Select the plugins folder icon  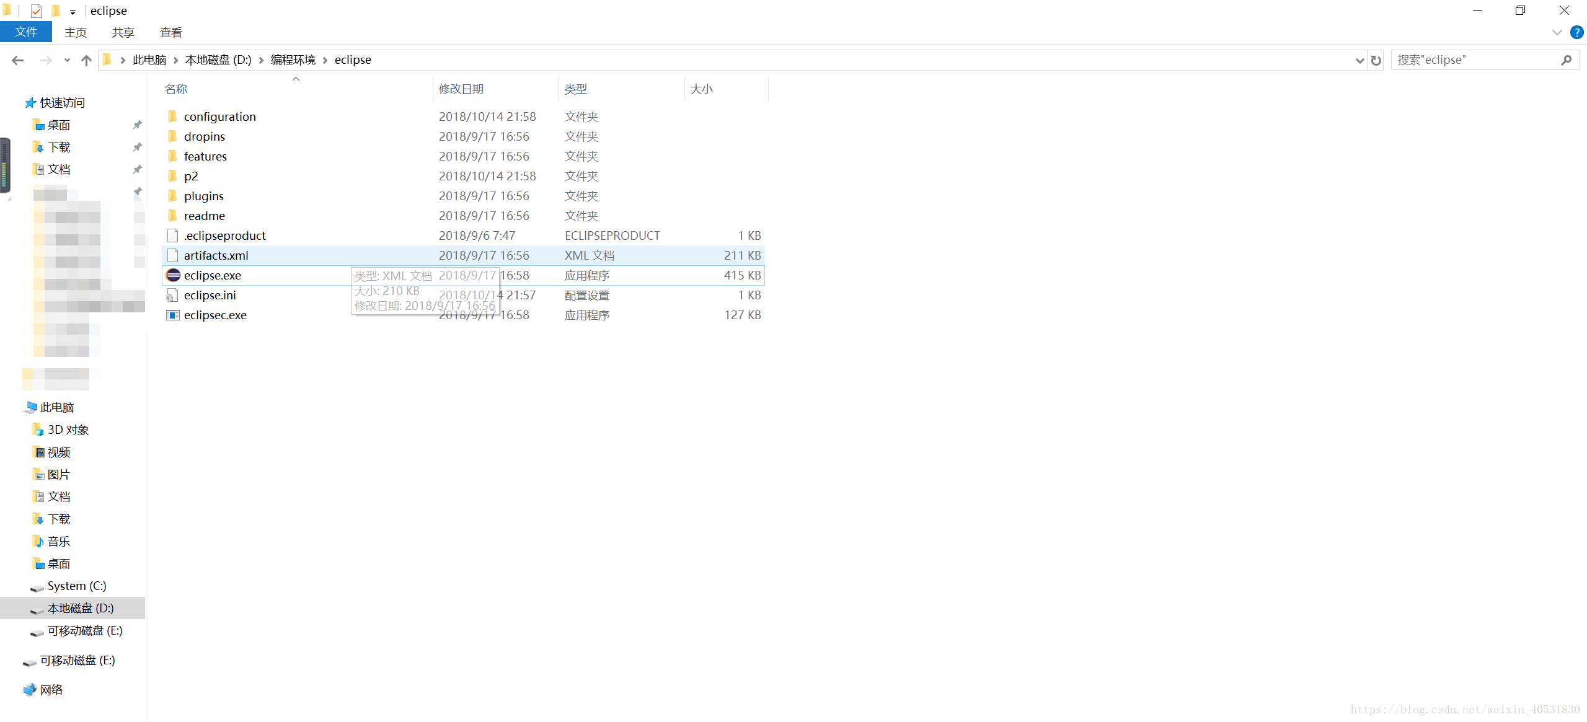pos(173,196)
